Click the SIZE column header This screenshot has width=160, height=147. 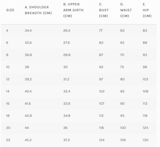10,10
